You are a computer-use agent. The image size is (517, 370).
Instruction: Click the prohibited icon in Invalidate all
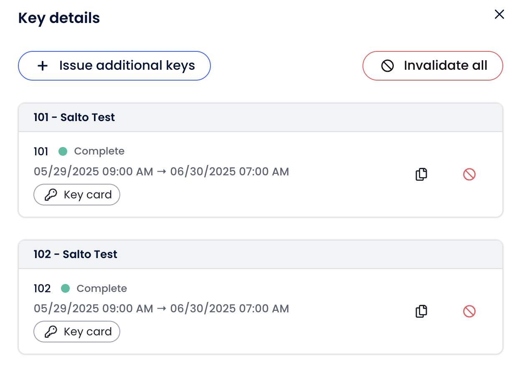(x=388, y=66)
